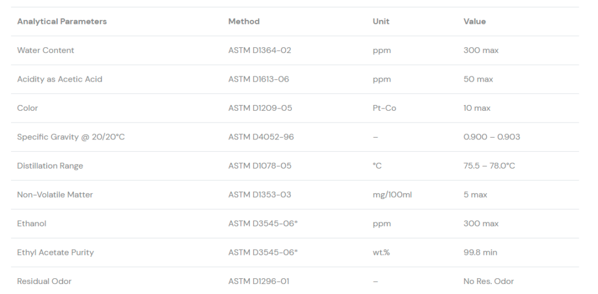
Task: Click the Value column header
Action: coord(474,22)
